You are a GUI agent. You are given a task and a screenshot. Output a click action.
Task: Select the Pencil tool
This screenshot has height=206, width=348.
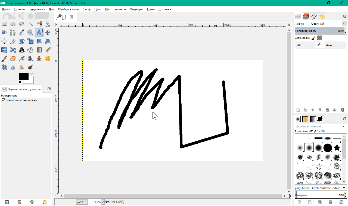tap(48, 50)
